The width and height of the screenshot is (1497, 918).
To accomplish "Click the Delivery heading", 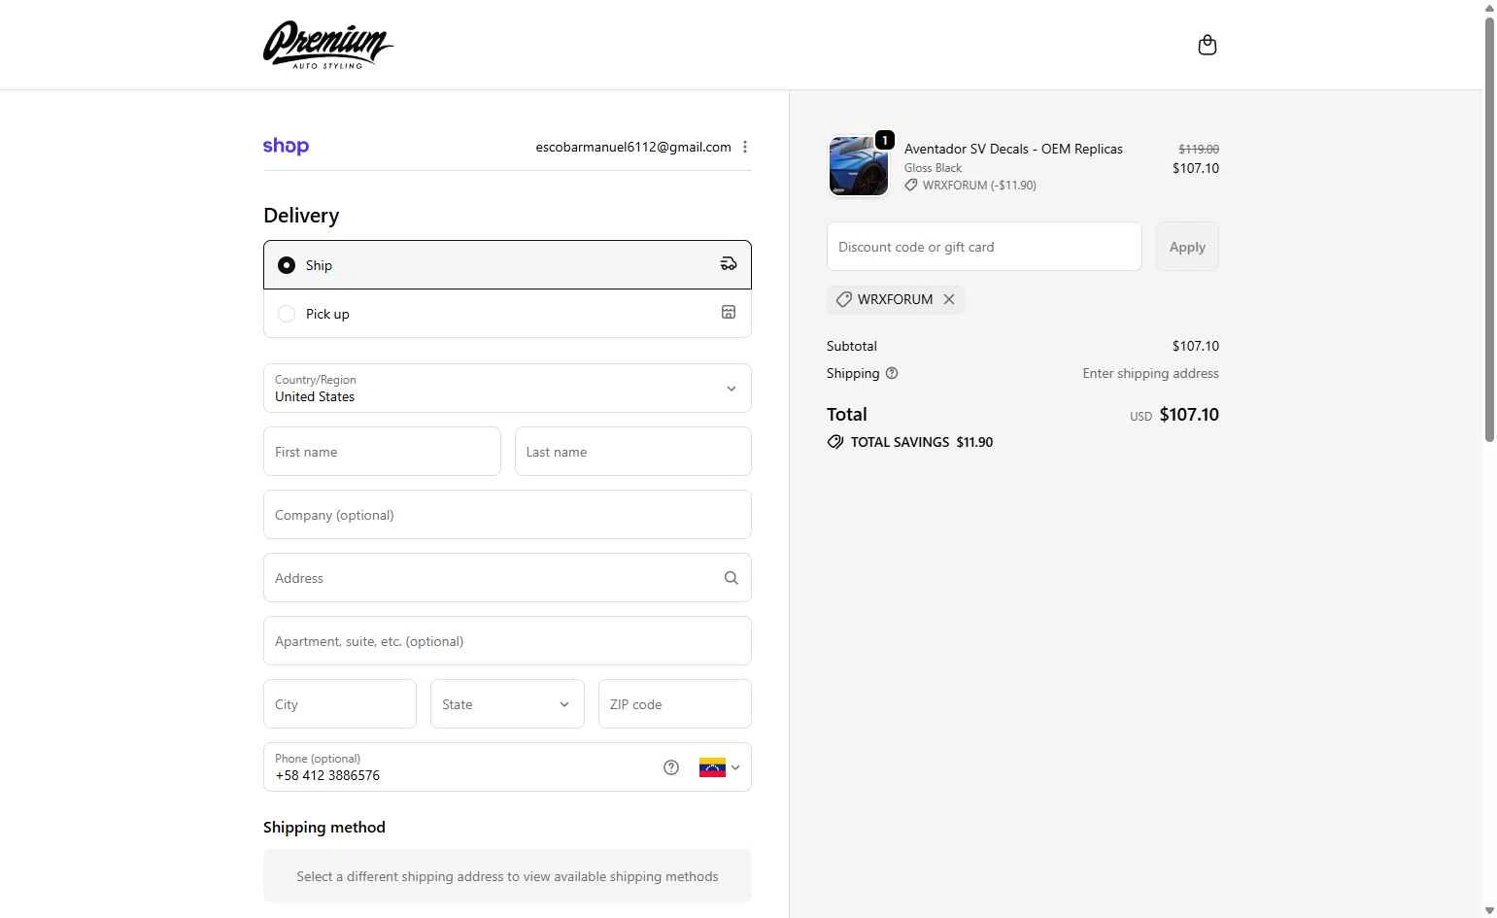I will [301, 216].
